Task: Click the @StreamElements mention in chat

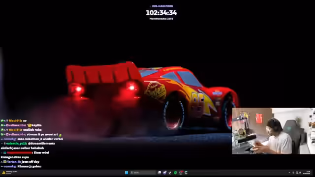Action: [41, 144]
